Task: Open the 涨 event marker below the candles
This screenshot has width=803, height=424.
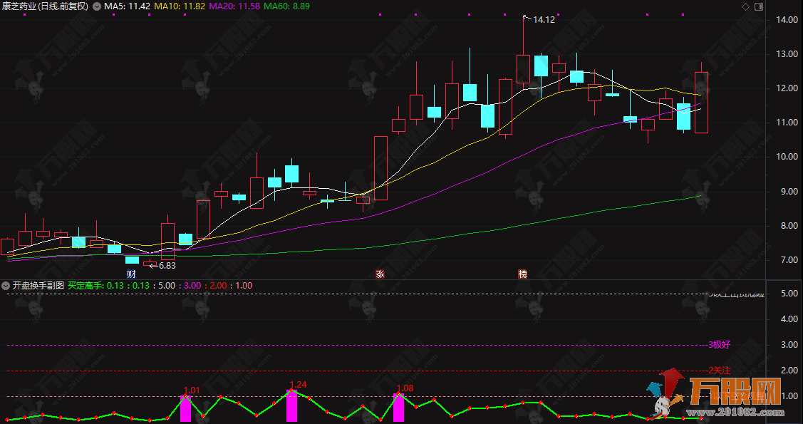Action: coord(380,274)
